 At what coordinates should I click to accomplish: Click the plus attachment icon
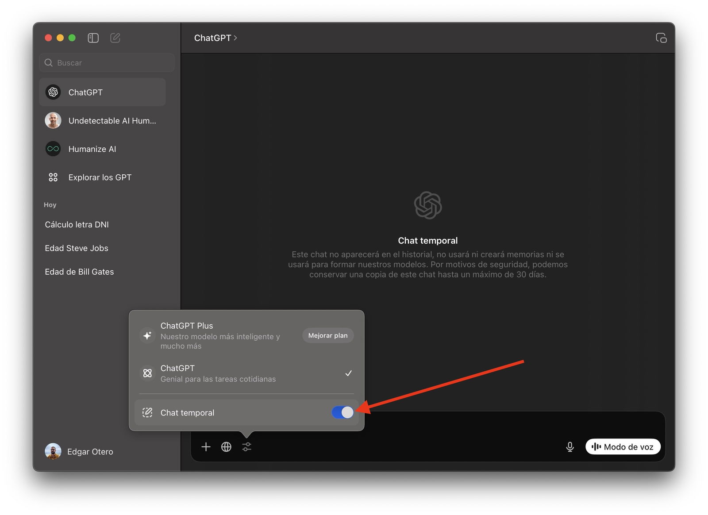click(206, 447)
